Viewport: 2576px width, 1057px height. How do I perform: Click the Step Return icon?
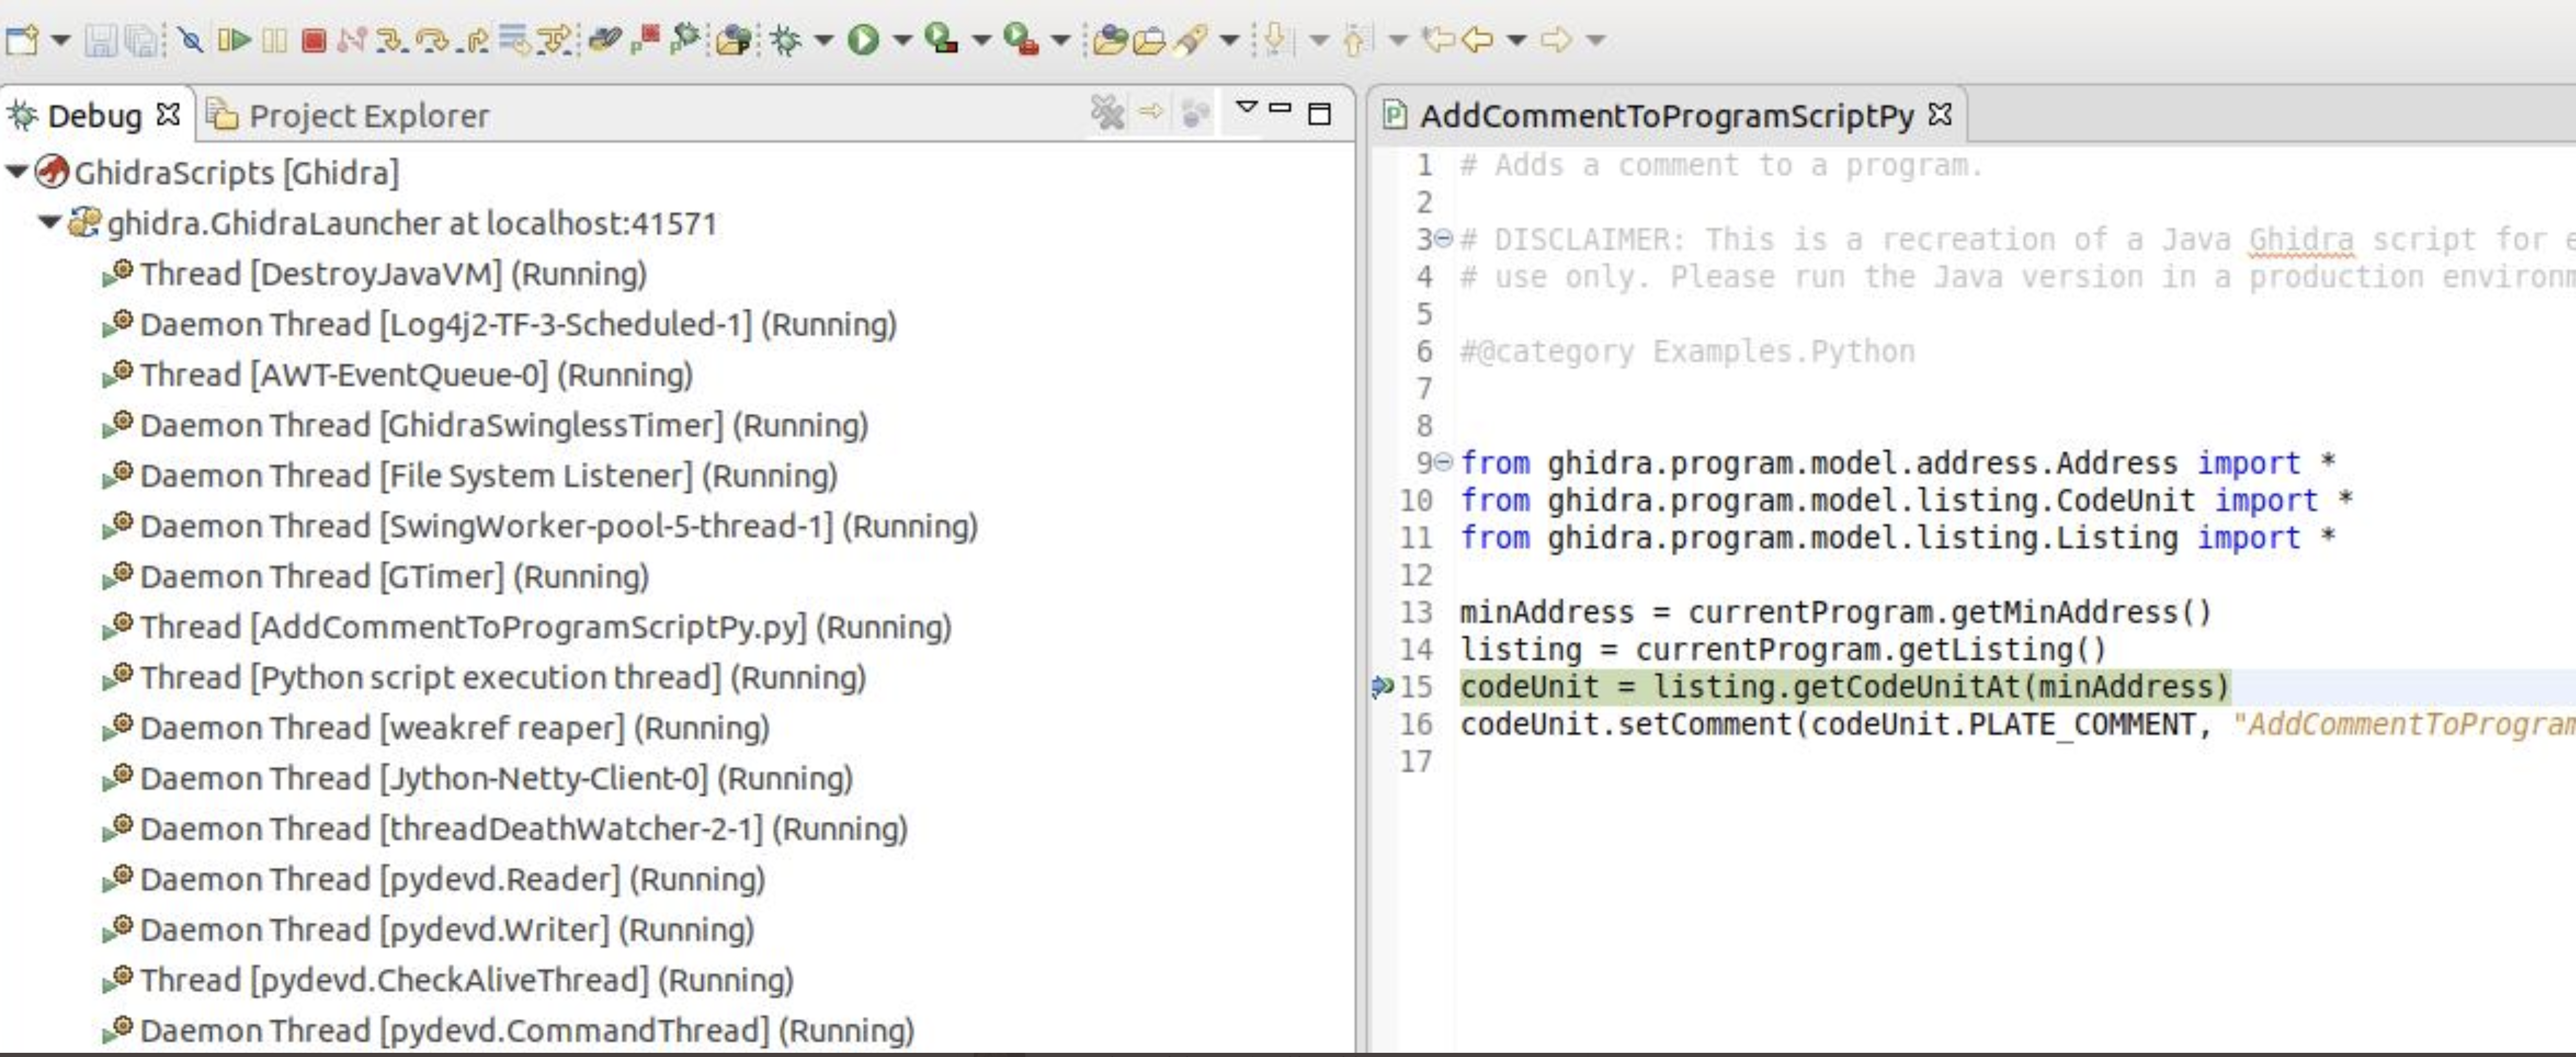(474, 40)
